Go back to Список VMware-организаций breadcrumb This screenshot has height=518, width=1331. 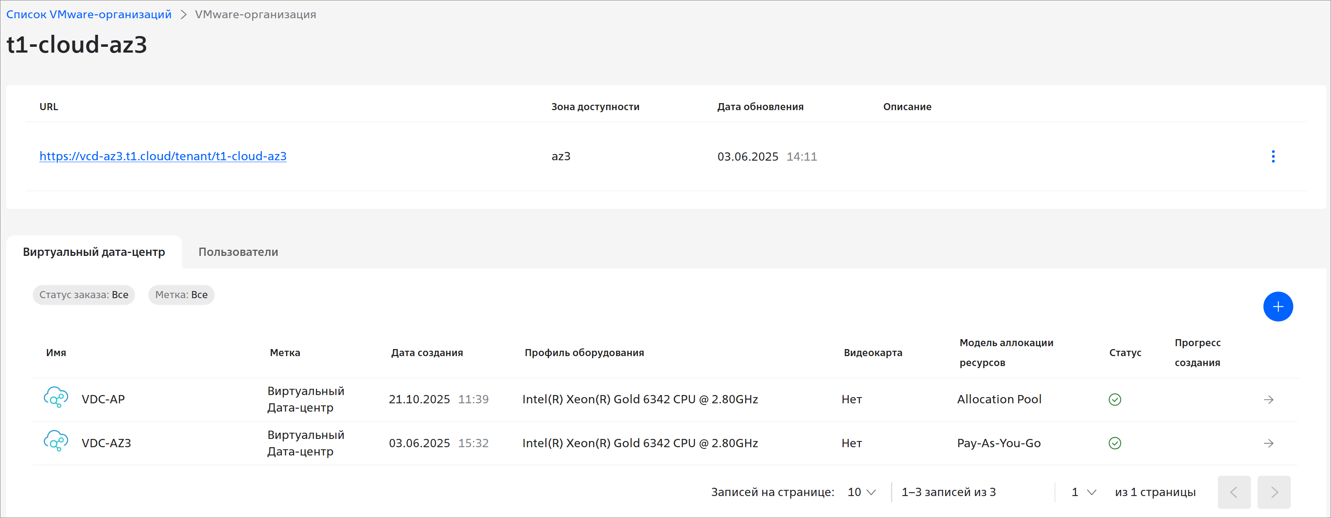tap(89, 14)
